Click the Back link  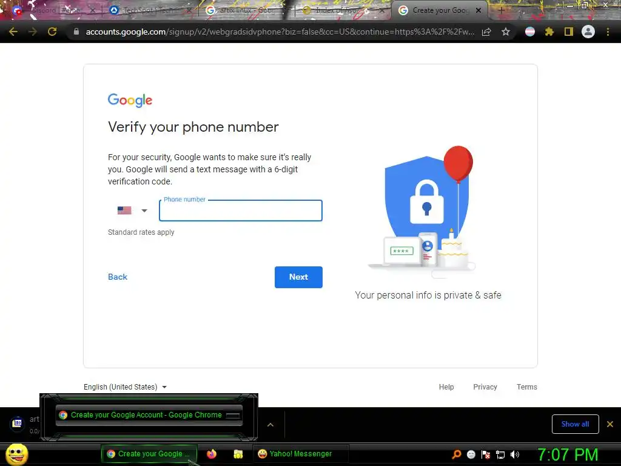[118, 277]
